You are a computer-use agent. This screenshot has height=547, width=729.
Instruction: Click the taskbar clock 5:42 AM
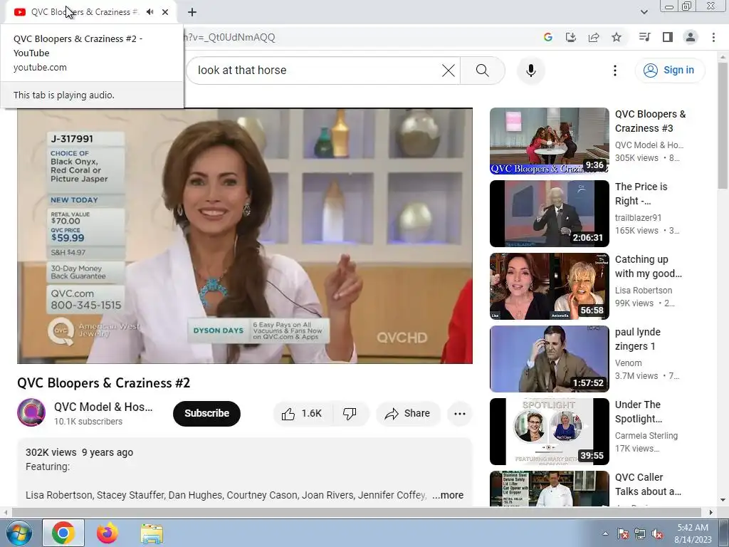pyautogui.click(x=693, y=528)
